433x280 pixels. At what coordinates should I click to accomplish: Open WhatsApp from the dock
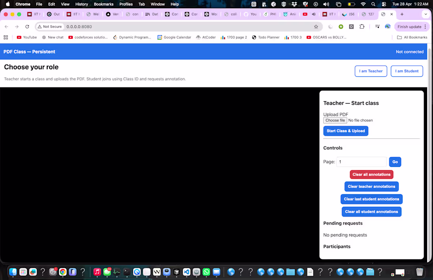coord(206,272)
